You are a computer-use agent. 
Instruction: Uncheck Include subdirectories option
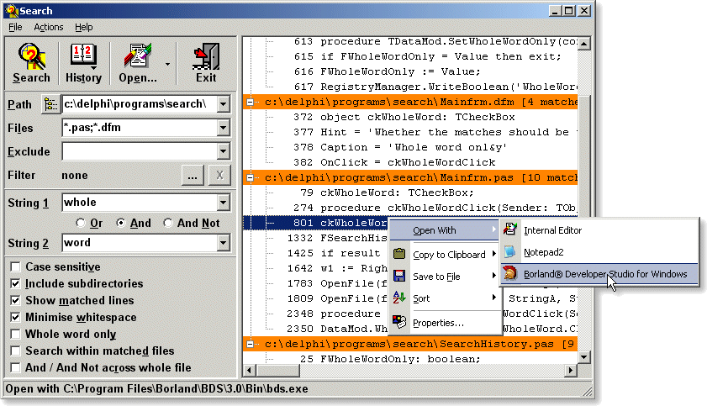coord(15,284)
